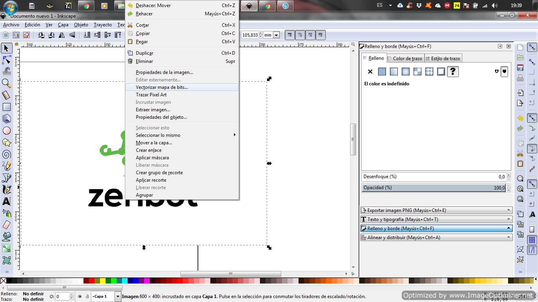Open the Archivo menu
The width and height of the screenshot is (538, 302).
coord(11,25)
